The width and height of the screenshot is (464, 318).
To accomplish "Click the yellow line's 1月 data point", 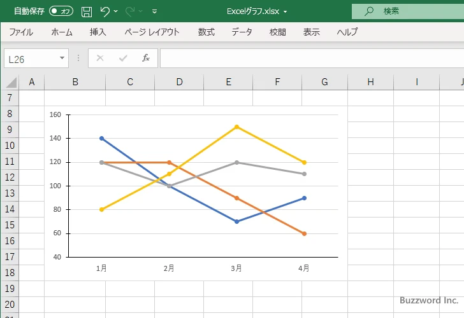I will click(x=102, y=209).
